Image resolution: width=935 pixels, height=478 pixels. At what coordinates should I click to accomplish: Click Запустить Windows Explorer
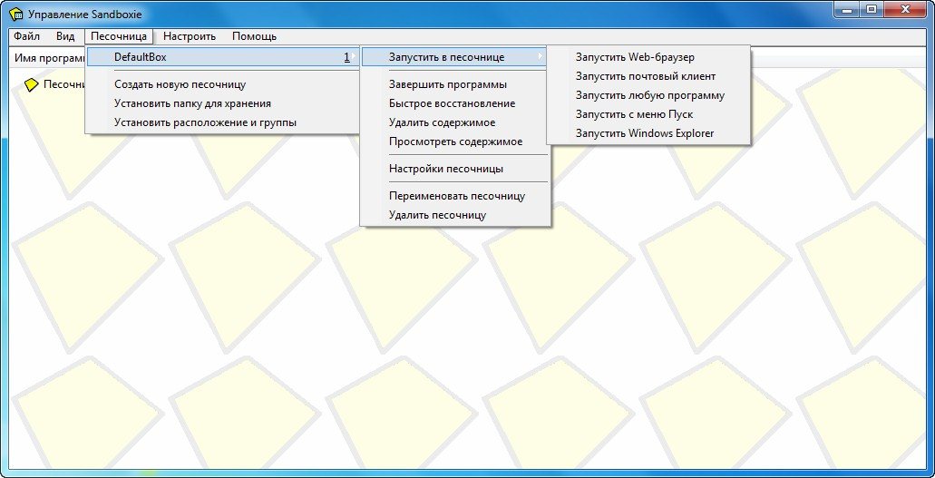tap(644, 133)
